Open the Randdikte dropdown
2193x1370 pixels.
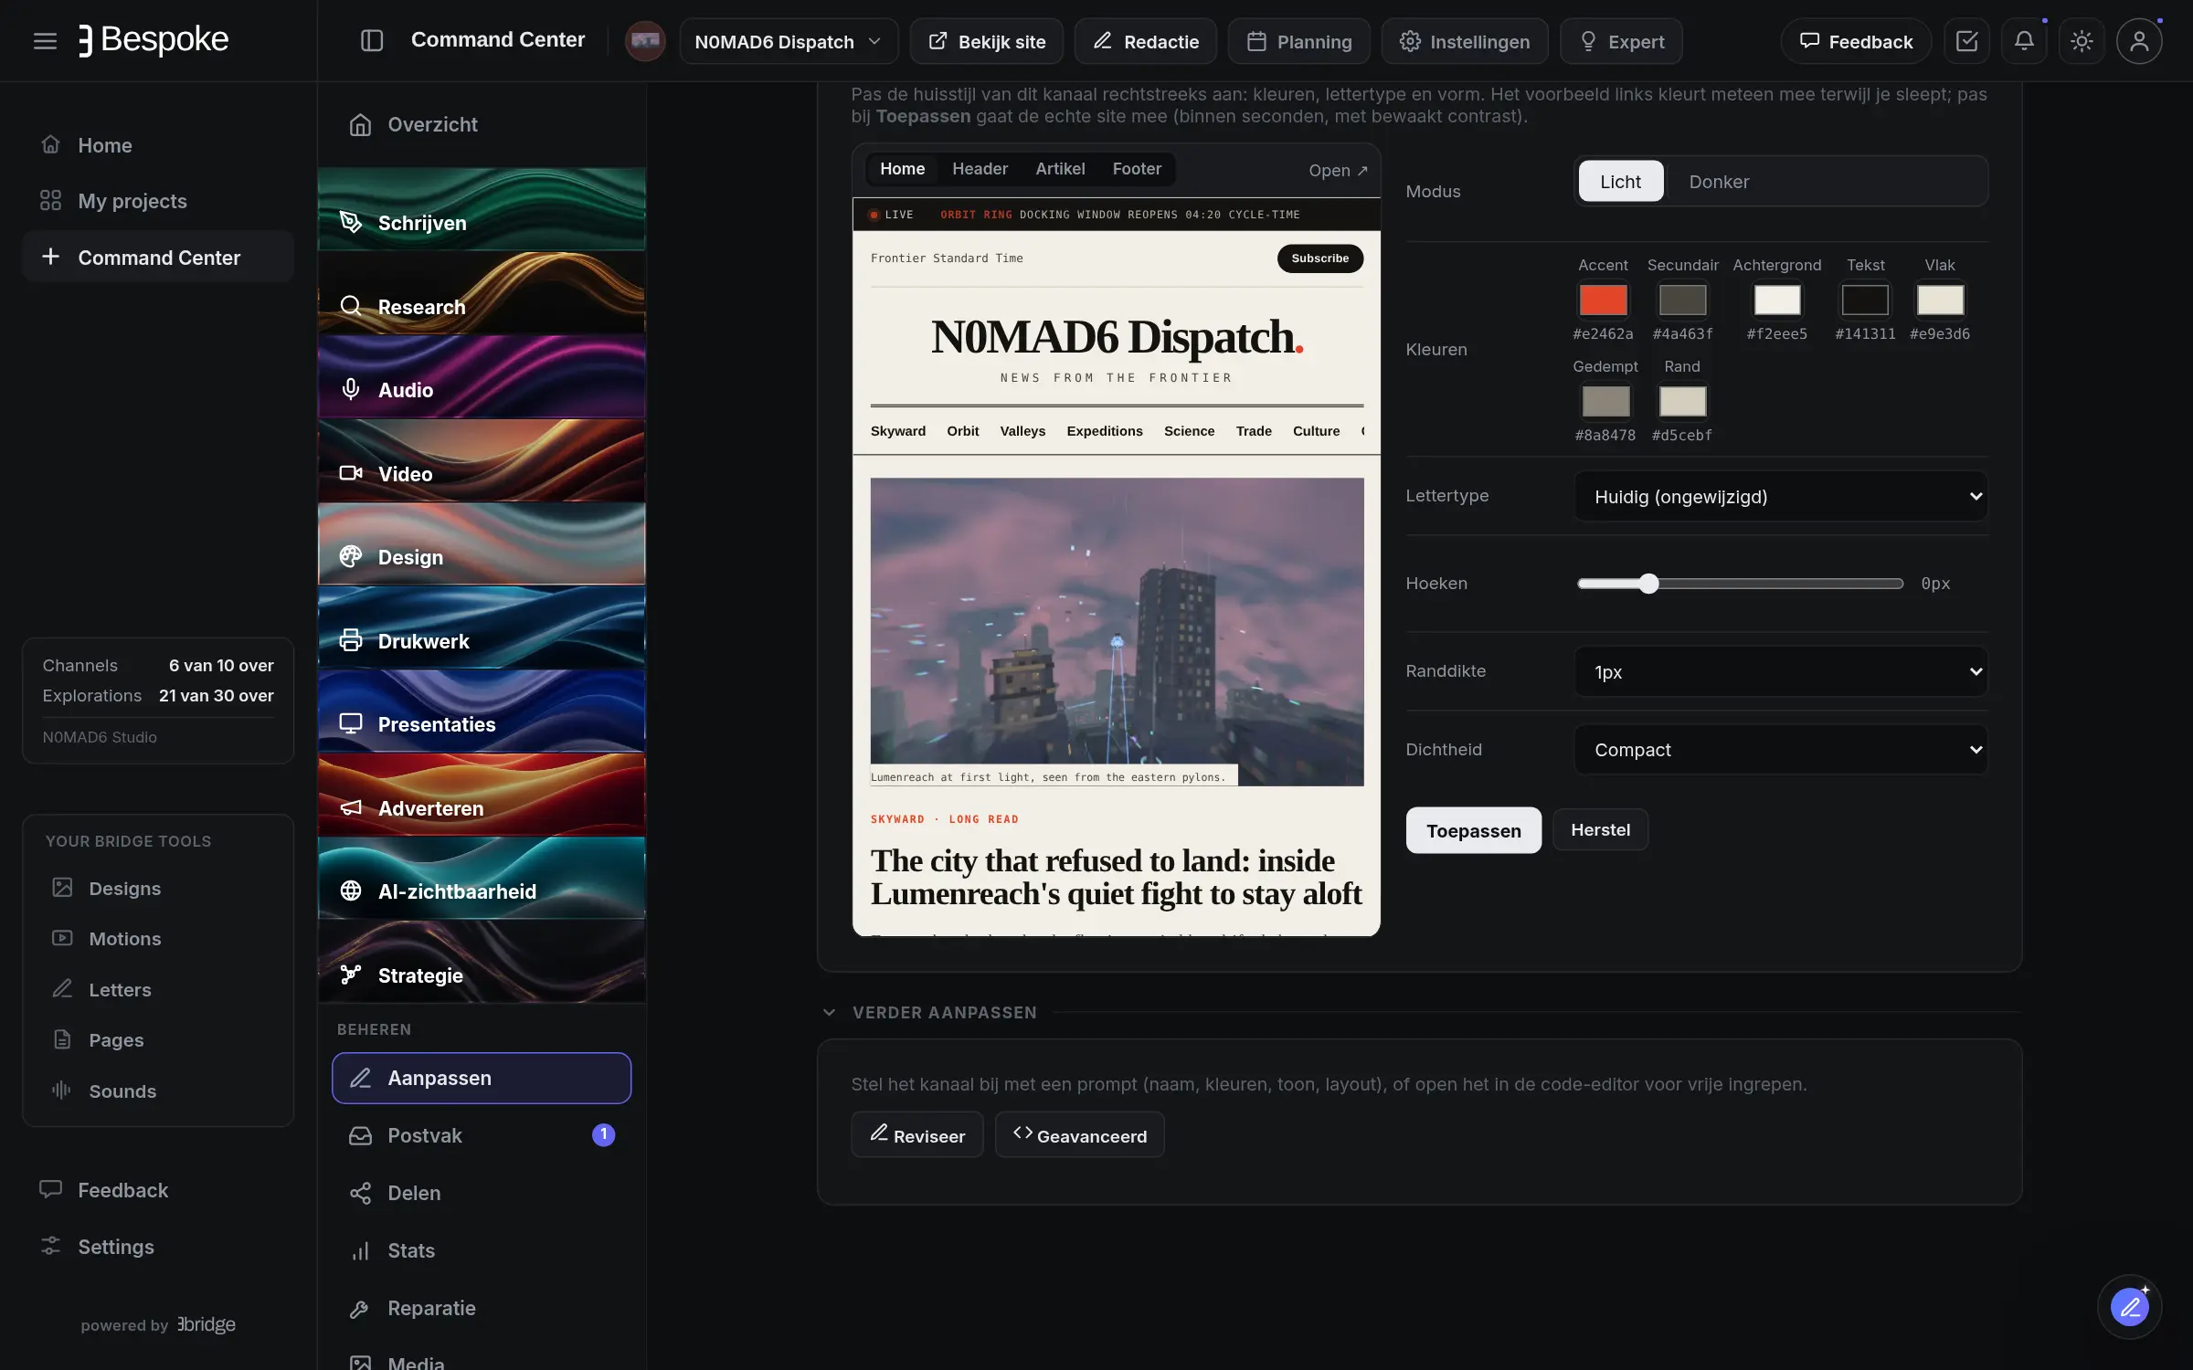pos(1781,671)
